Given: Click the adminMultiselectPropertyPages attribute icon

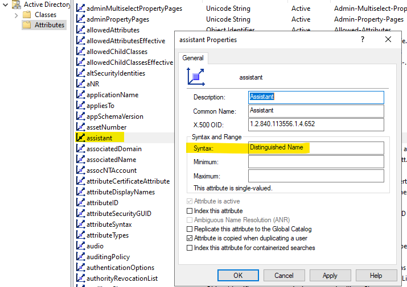Looking at the screenshot, I should click(x=80, y=9).
